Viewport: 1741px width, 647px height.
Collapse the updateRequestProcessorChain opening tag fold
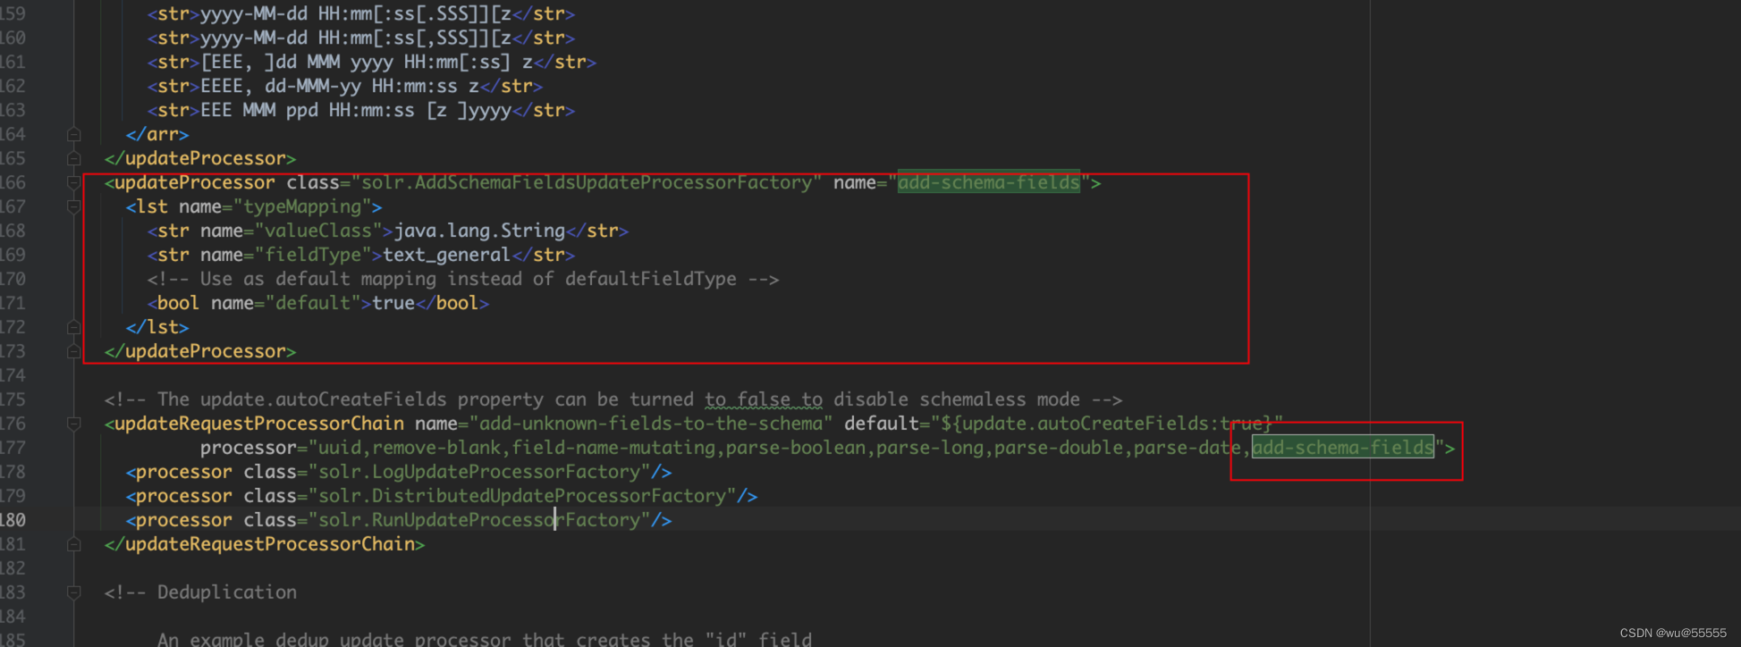(x=74, y=424)
